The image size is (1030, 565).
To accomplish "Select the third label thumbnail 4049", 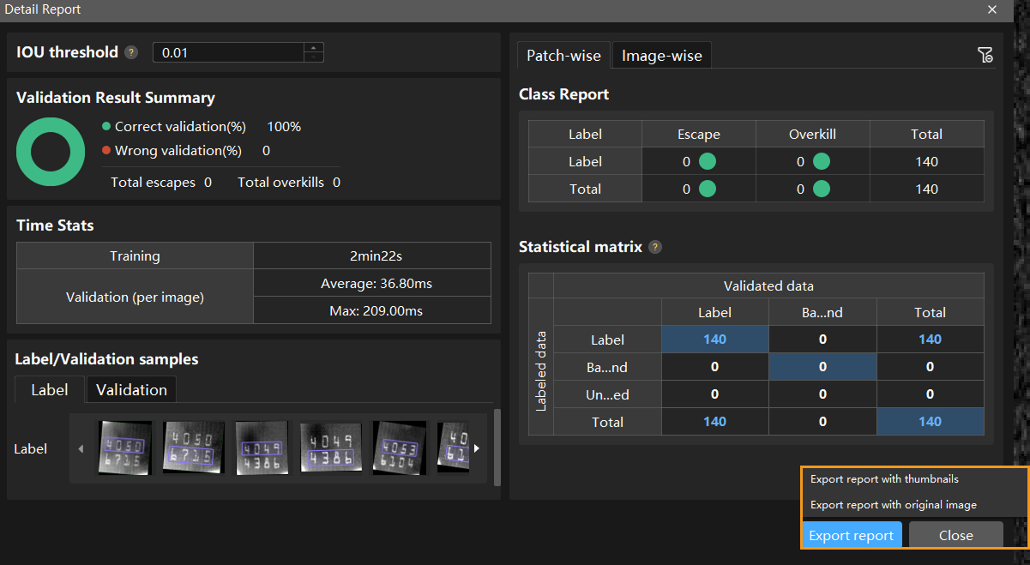I will pos(262,448).
